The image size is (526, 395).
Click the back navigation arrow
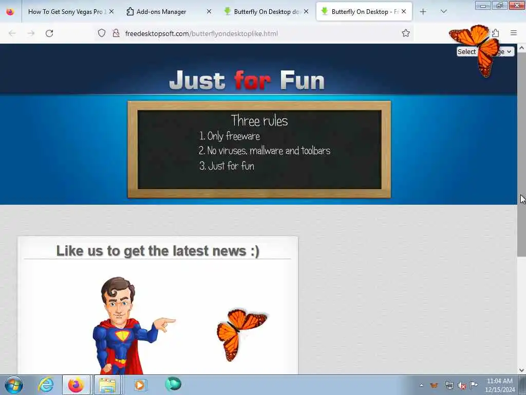[x=12, y=33]
